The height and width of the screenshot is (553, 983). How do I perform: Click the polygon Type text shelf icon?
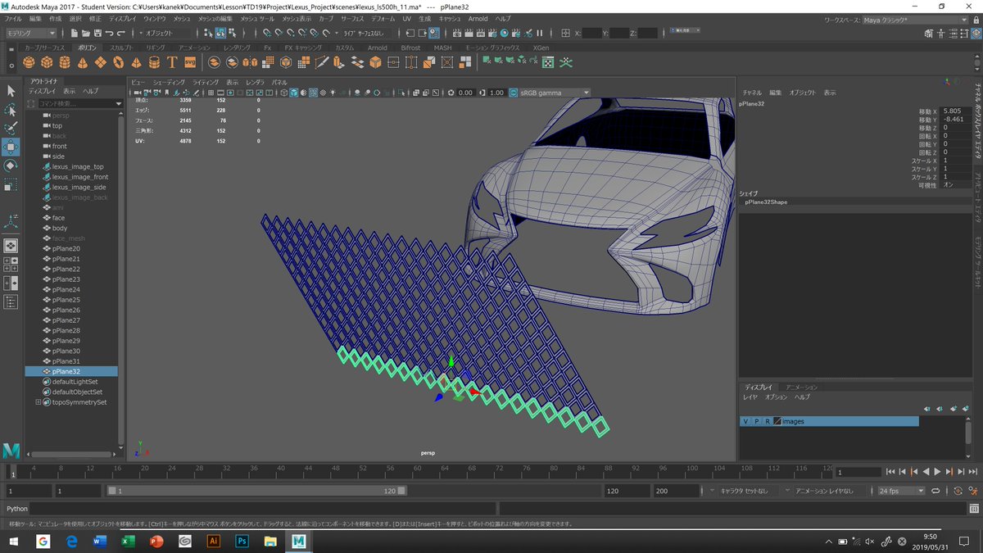click(x=172, y=63)
